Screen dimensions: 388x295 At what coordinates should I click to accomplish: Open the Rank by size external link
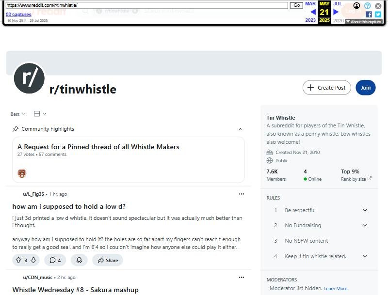[356, 179]
